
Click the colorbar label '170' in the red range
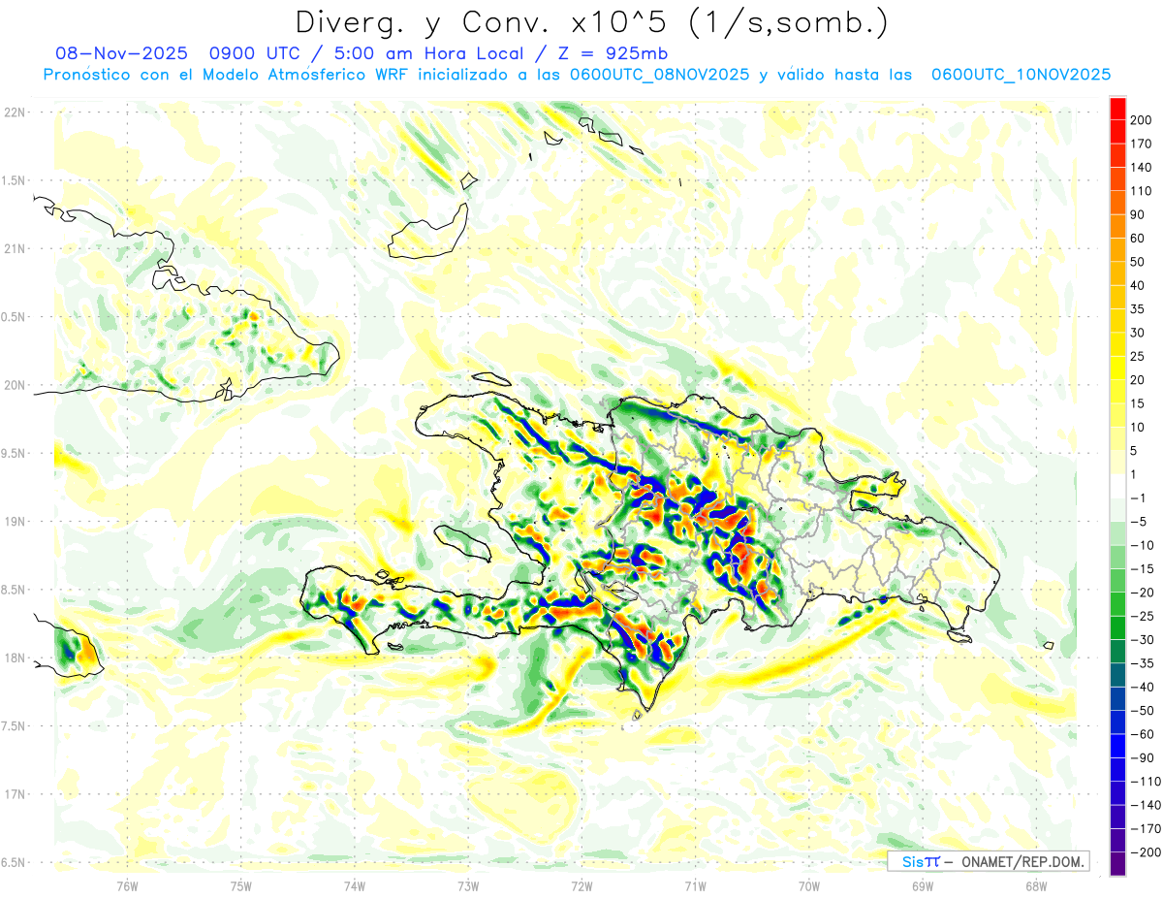[x=1143, y=144]
